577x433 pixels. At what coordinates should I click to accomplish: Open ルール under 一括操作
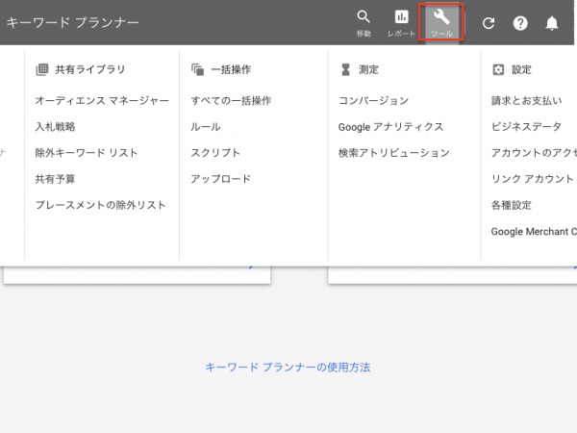(206, 127)
